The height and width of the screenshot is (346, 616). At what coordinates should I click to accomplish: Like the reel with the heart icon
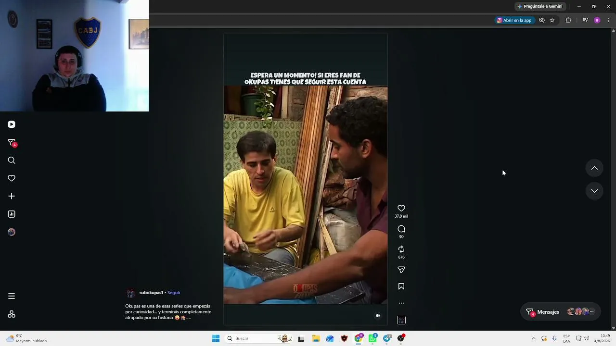(x=401, y=208)
